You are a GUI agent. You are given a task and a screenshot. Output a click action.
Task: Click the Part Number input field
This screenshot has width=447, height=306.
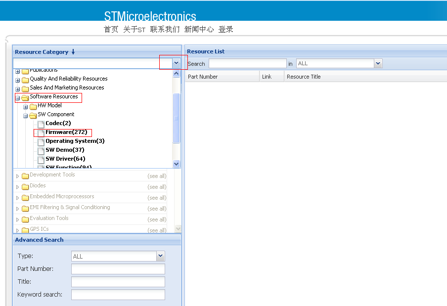coord(118,269)
